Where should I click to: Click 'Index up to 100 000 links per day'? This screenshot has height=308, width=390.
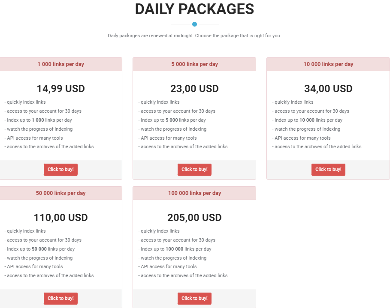click(175, 249)
